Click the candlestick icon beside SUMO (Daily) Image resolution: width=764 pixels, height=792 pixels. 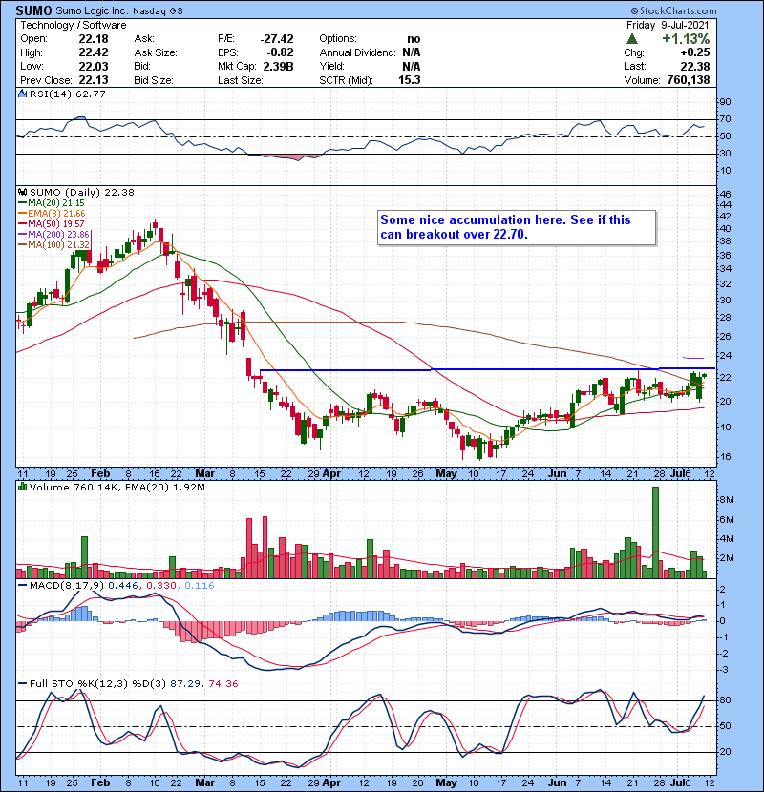[x=22, y=192]
